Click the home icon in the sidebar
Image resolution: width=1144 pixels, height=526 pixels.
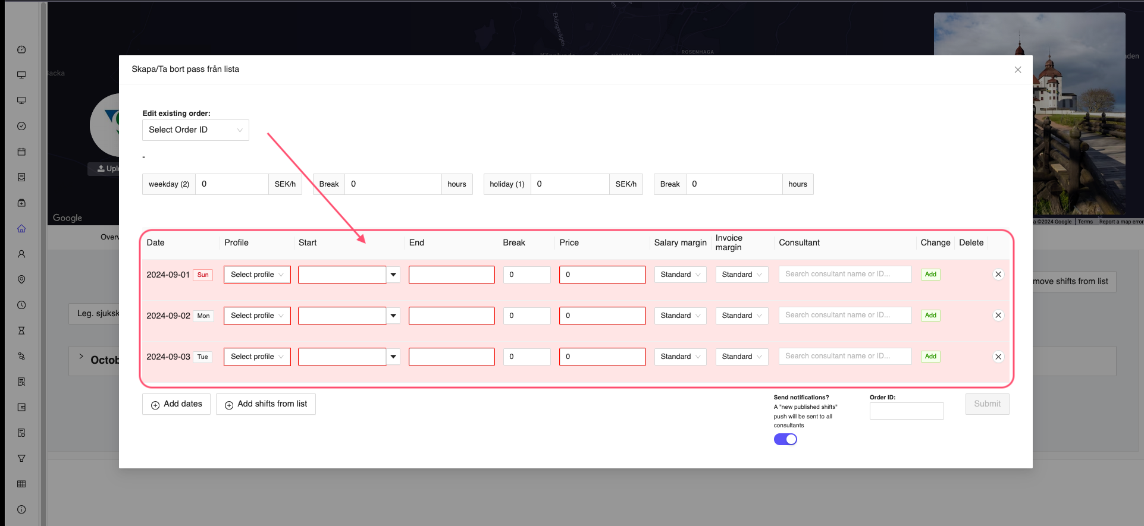pos(21,228)
